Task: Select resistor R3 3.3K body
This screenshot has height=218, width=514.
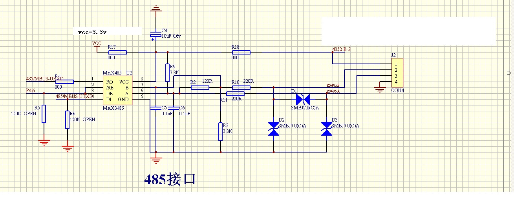Action: tap(221, 131)
